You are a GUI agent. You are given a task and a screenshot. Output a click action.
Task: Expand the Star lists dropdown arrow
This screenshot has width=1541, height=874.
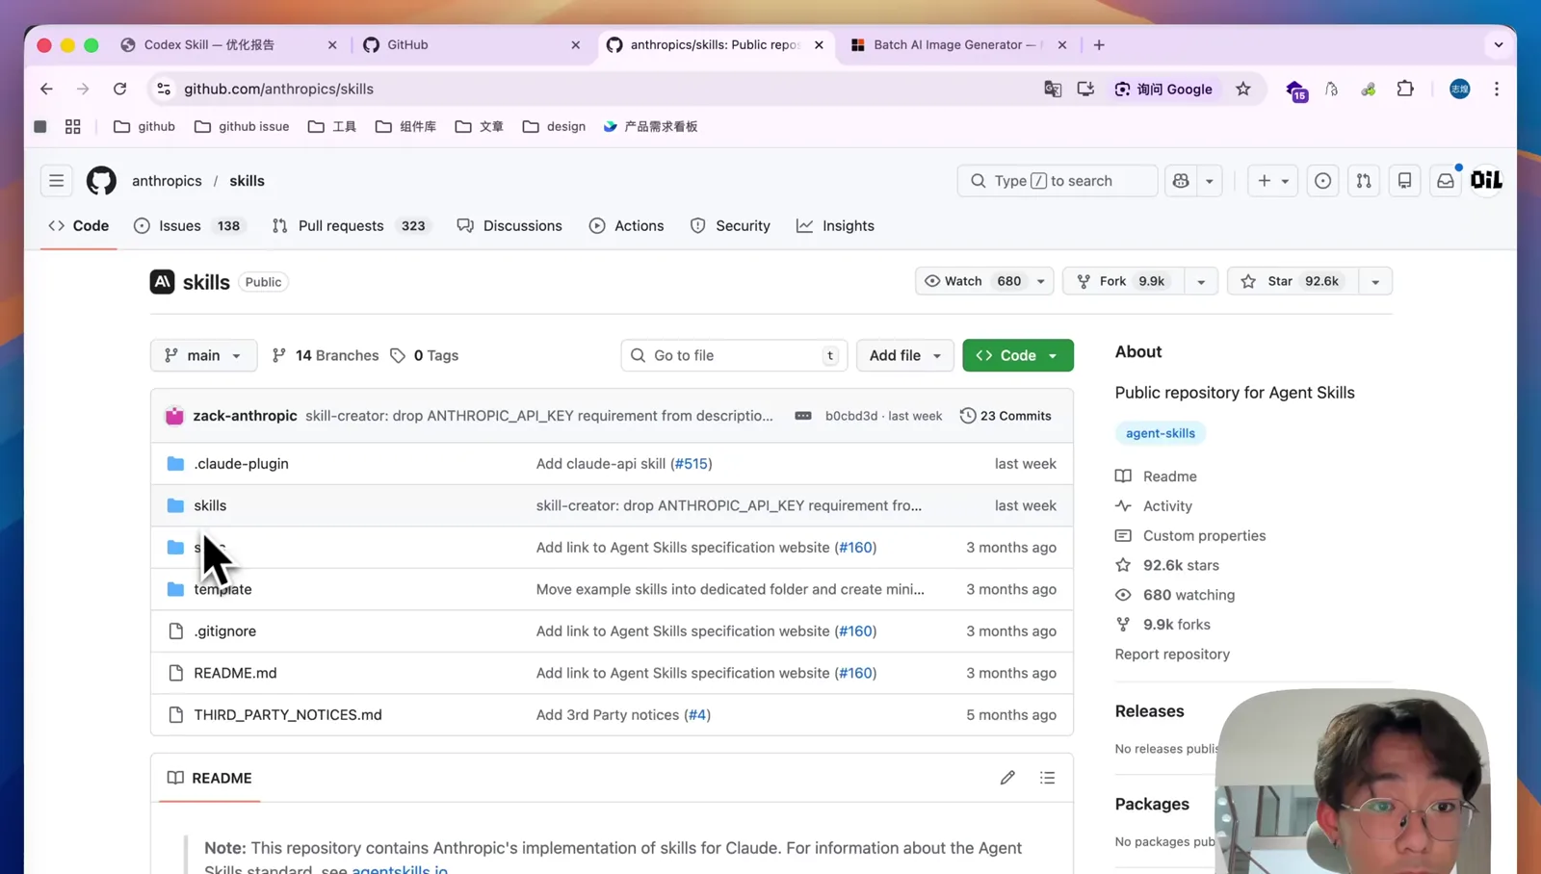pos(1375,282)
